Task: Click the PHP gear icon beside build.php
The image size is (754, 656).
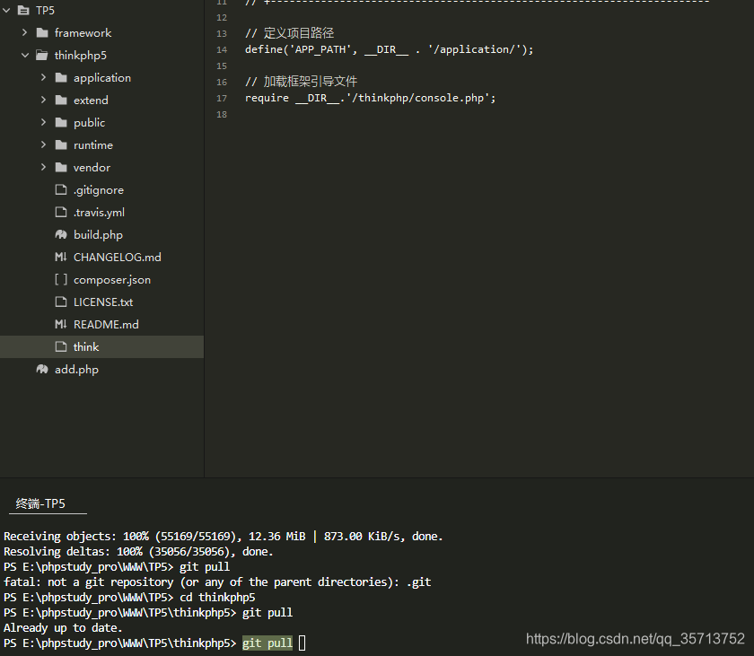Action: coord(59,234)
